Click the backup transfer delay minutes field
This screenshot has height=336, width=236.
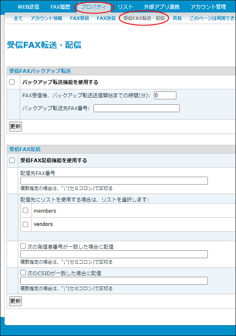pyautogui.click(x=165, y=95)
